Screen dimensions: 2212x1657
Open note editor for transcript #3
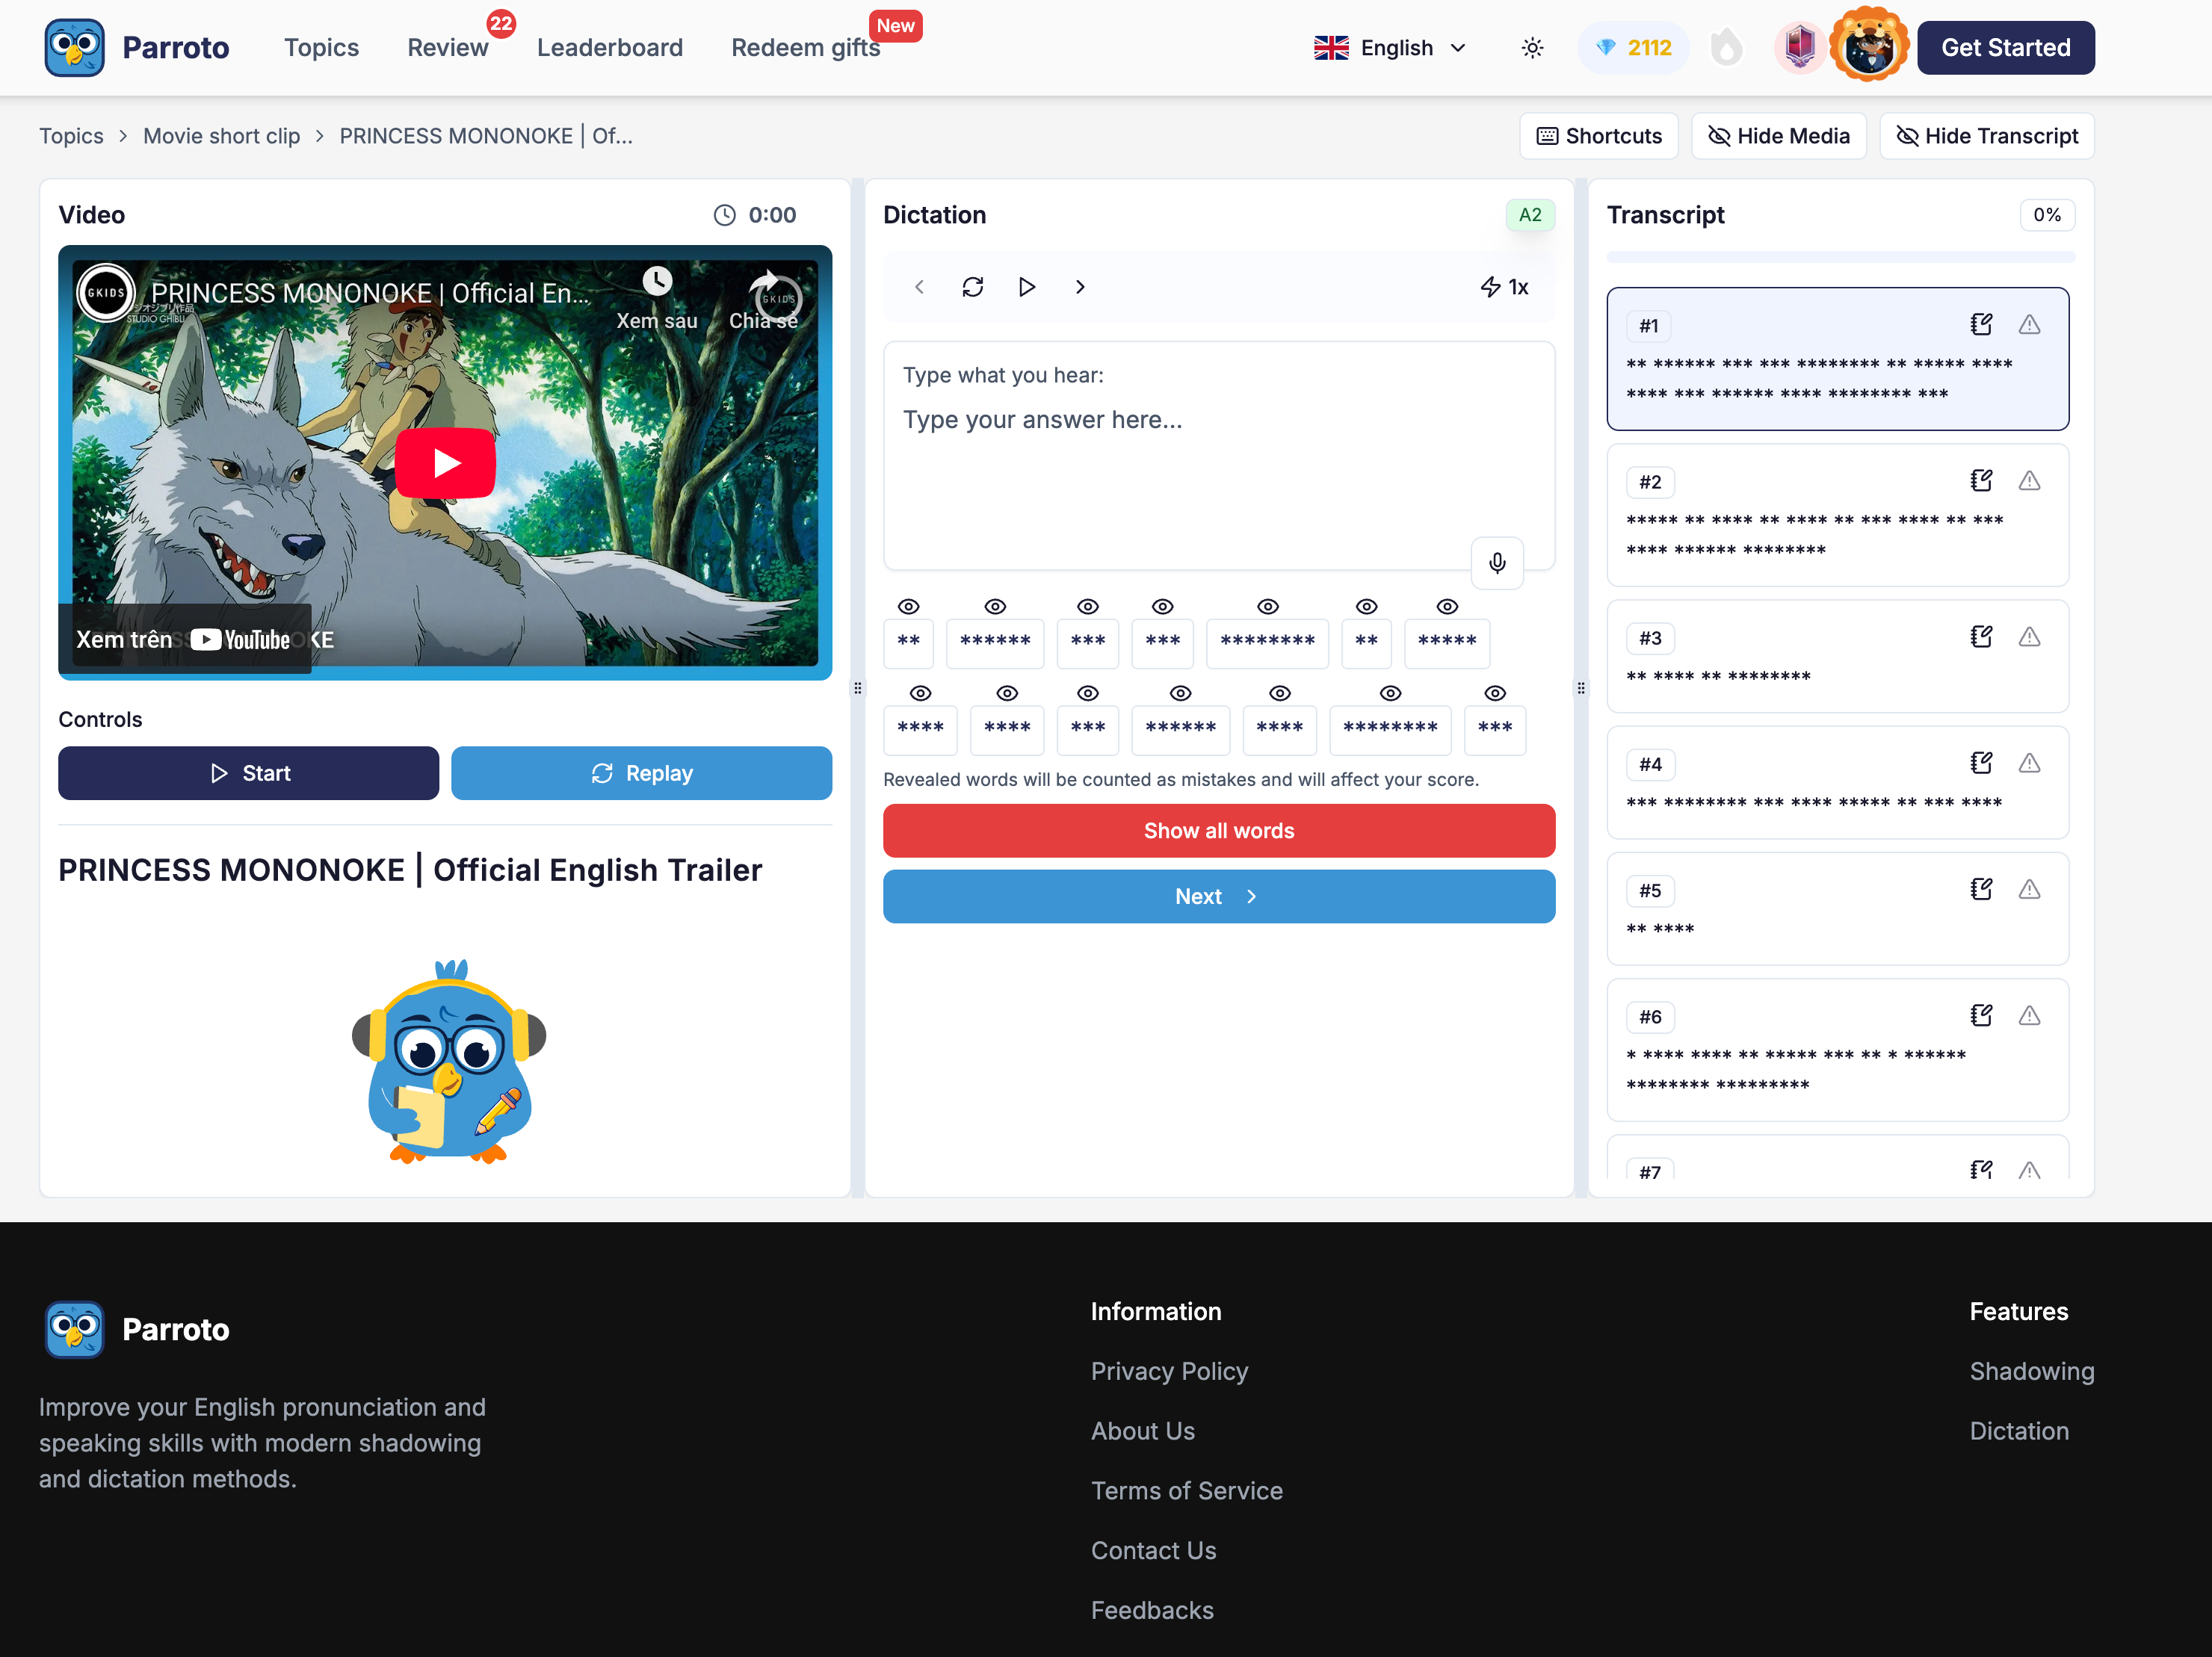pyautogui.click(x=1981, y=637)
